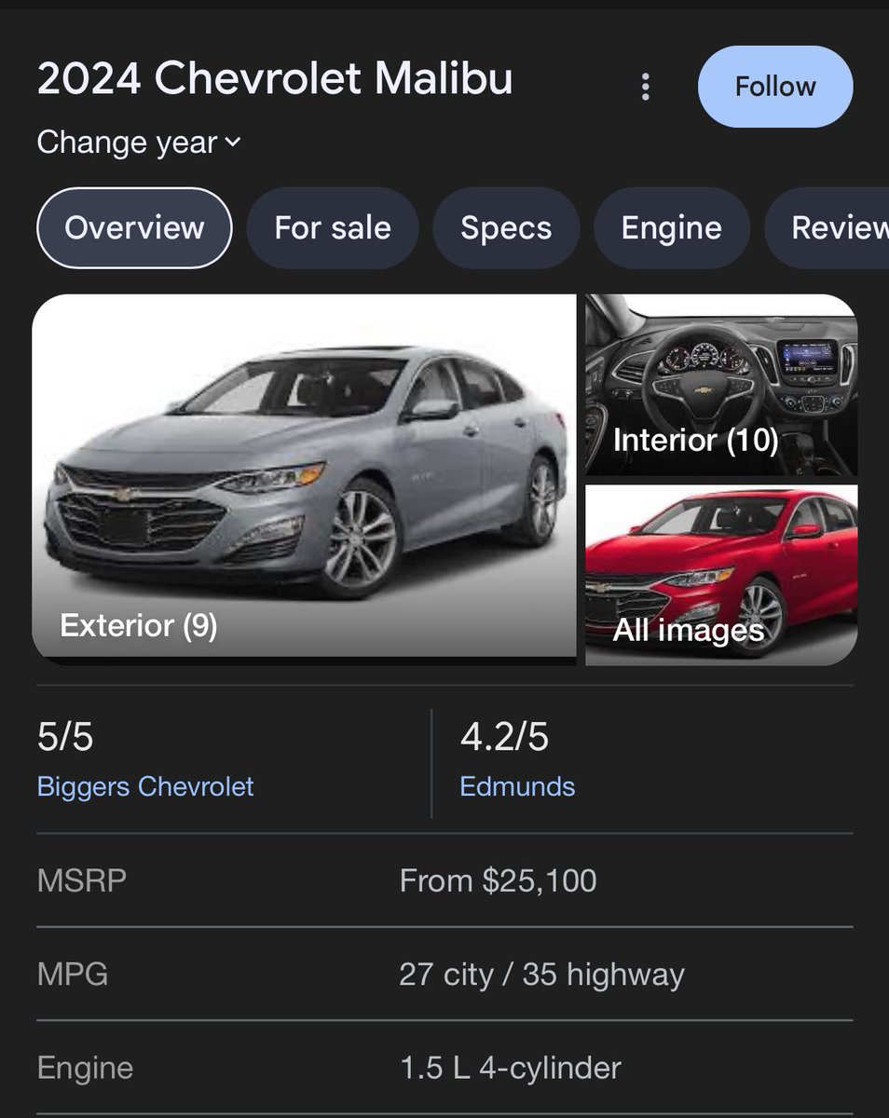Click the From $25,100 price value
Image resolution: width=889 pixels, height=1118 pixels.
coord(498,880)
